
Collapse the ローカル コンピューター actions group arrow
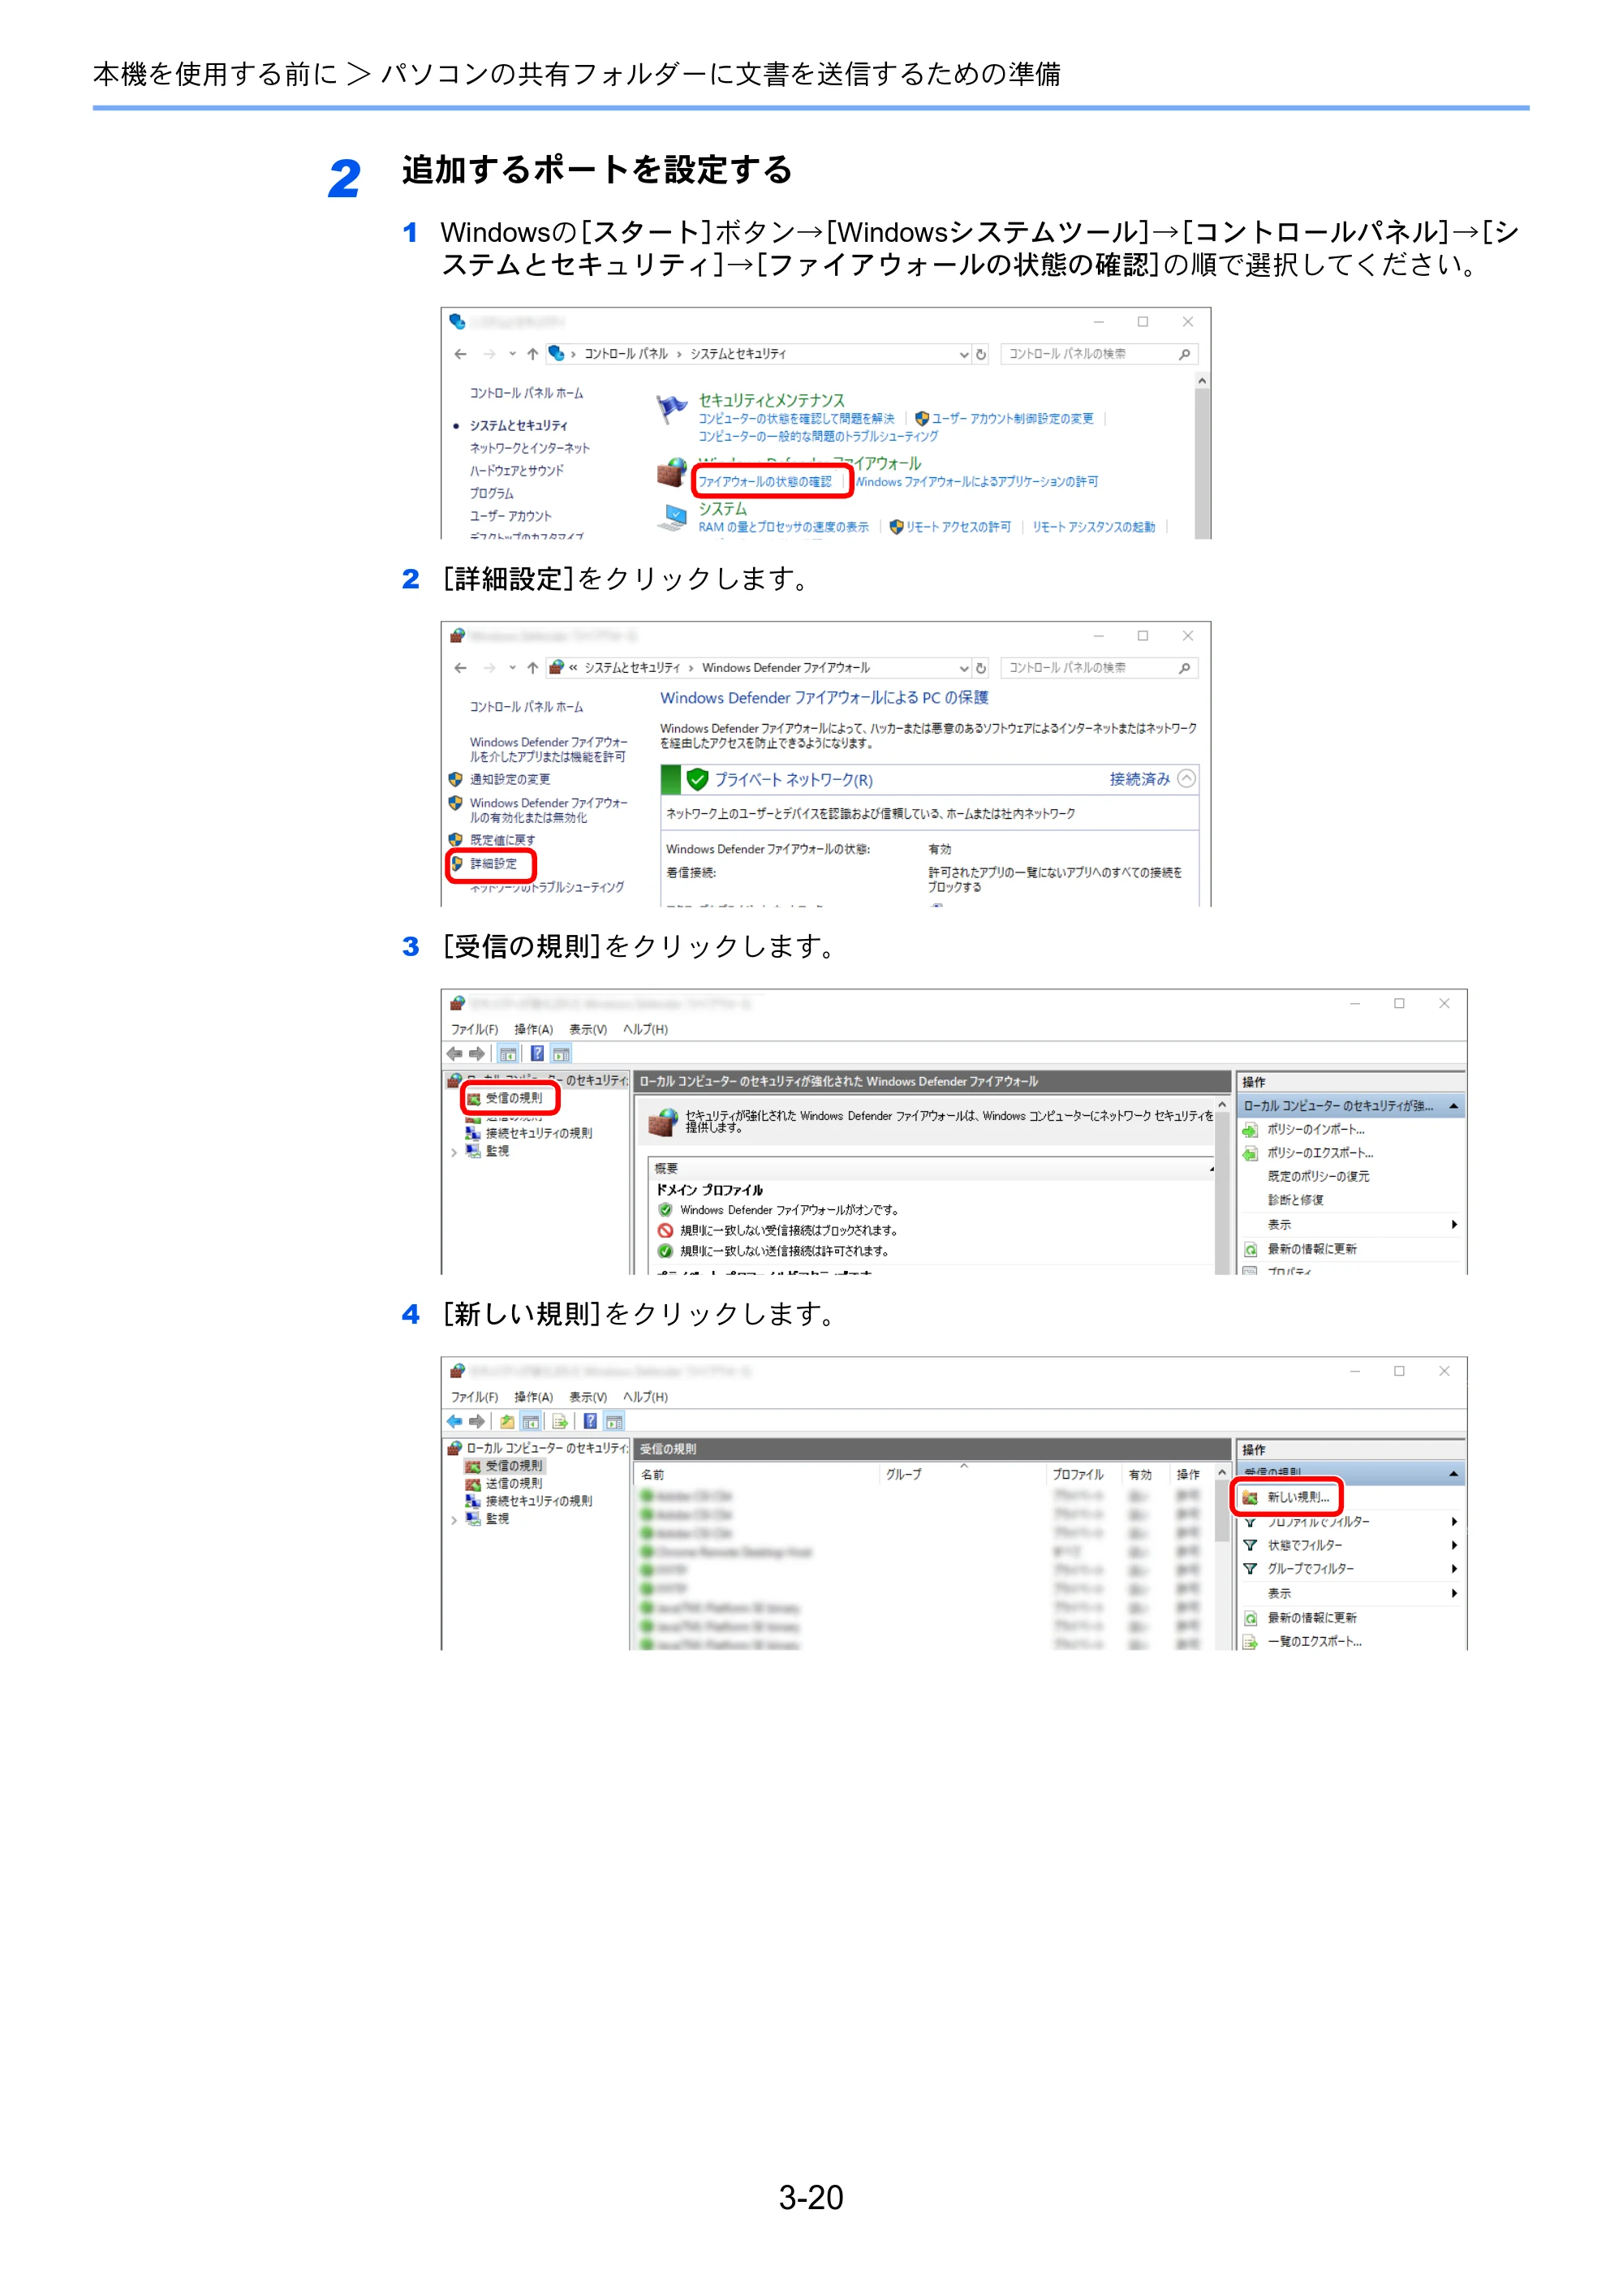click(1453, 1106)
